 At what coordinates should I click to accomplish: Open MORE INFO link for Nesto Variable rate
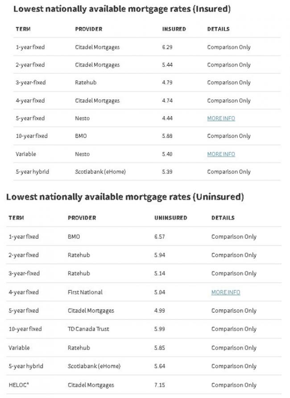click(x=221, y=154)
